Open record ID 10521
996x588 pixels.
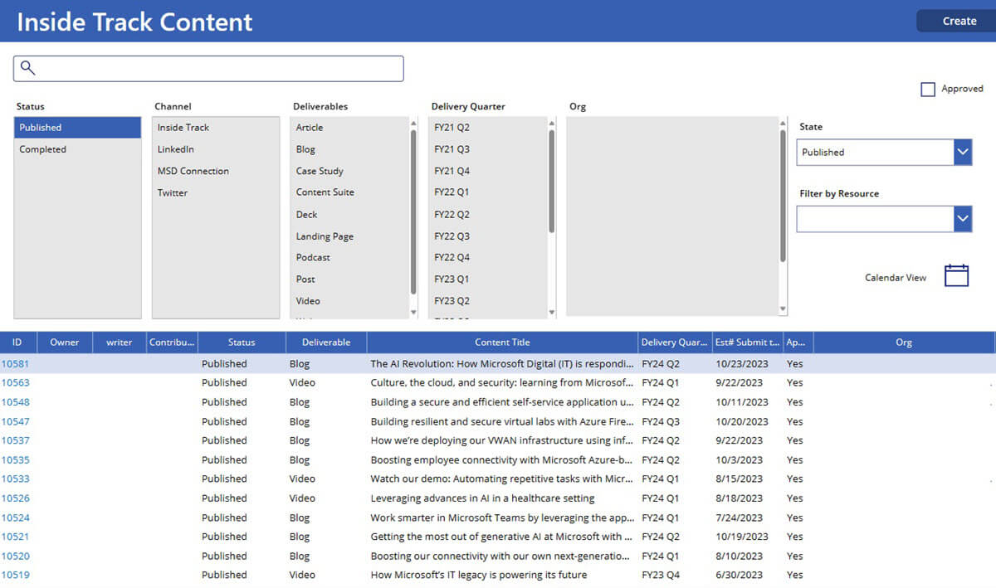tap(15, 537)
